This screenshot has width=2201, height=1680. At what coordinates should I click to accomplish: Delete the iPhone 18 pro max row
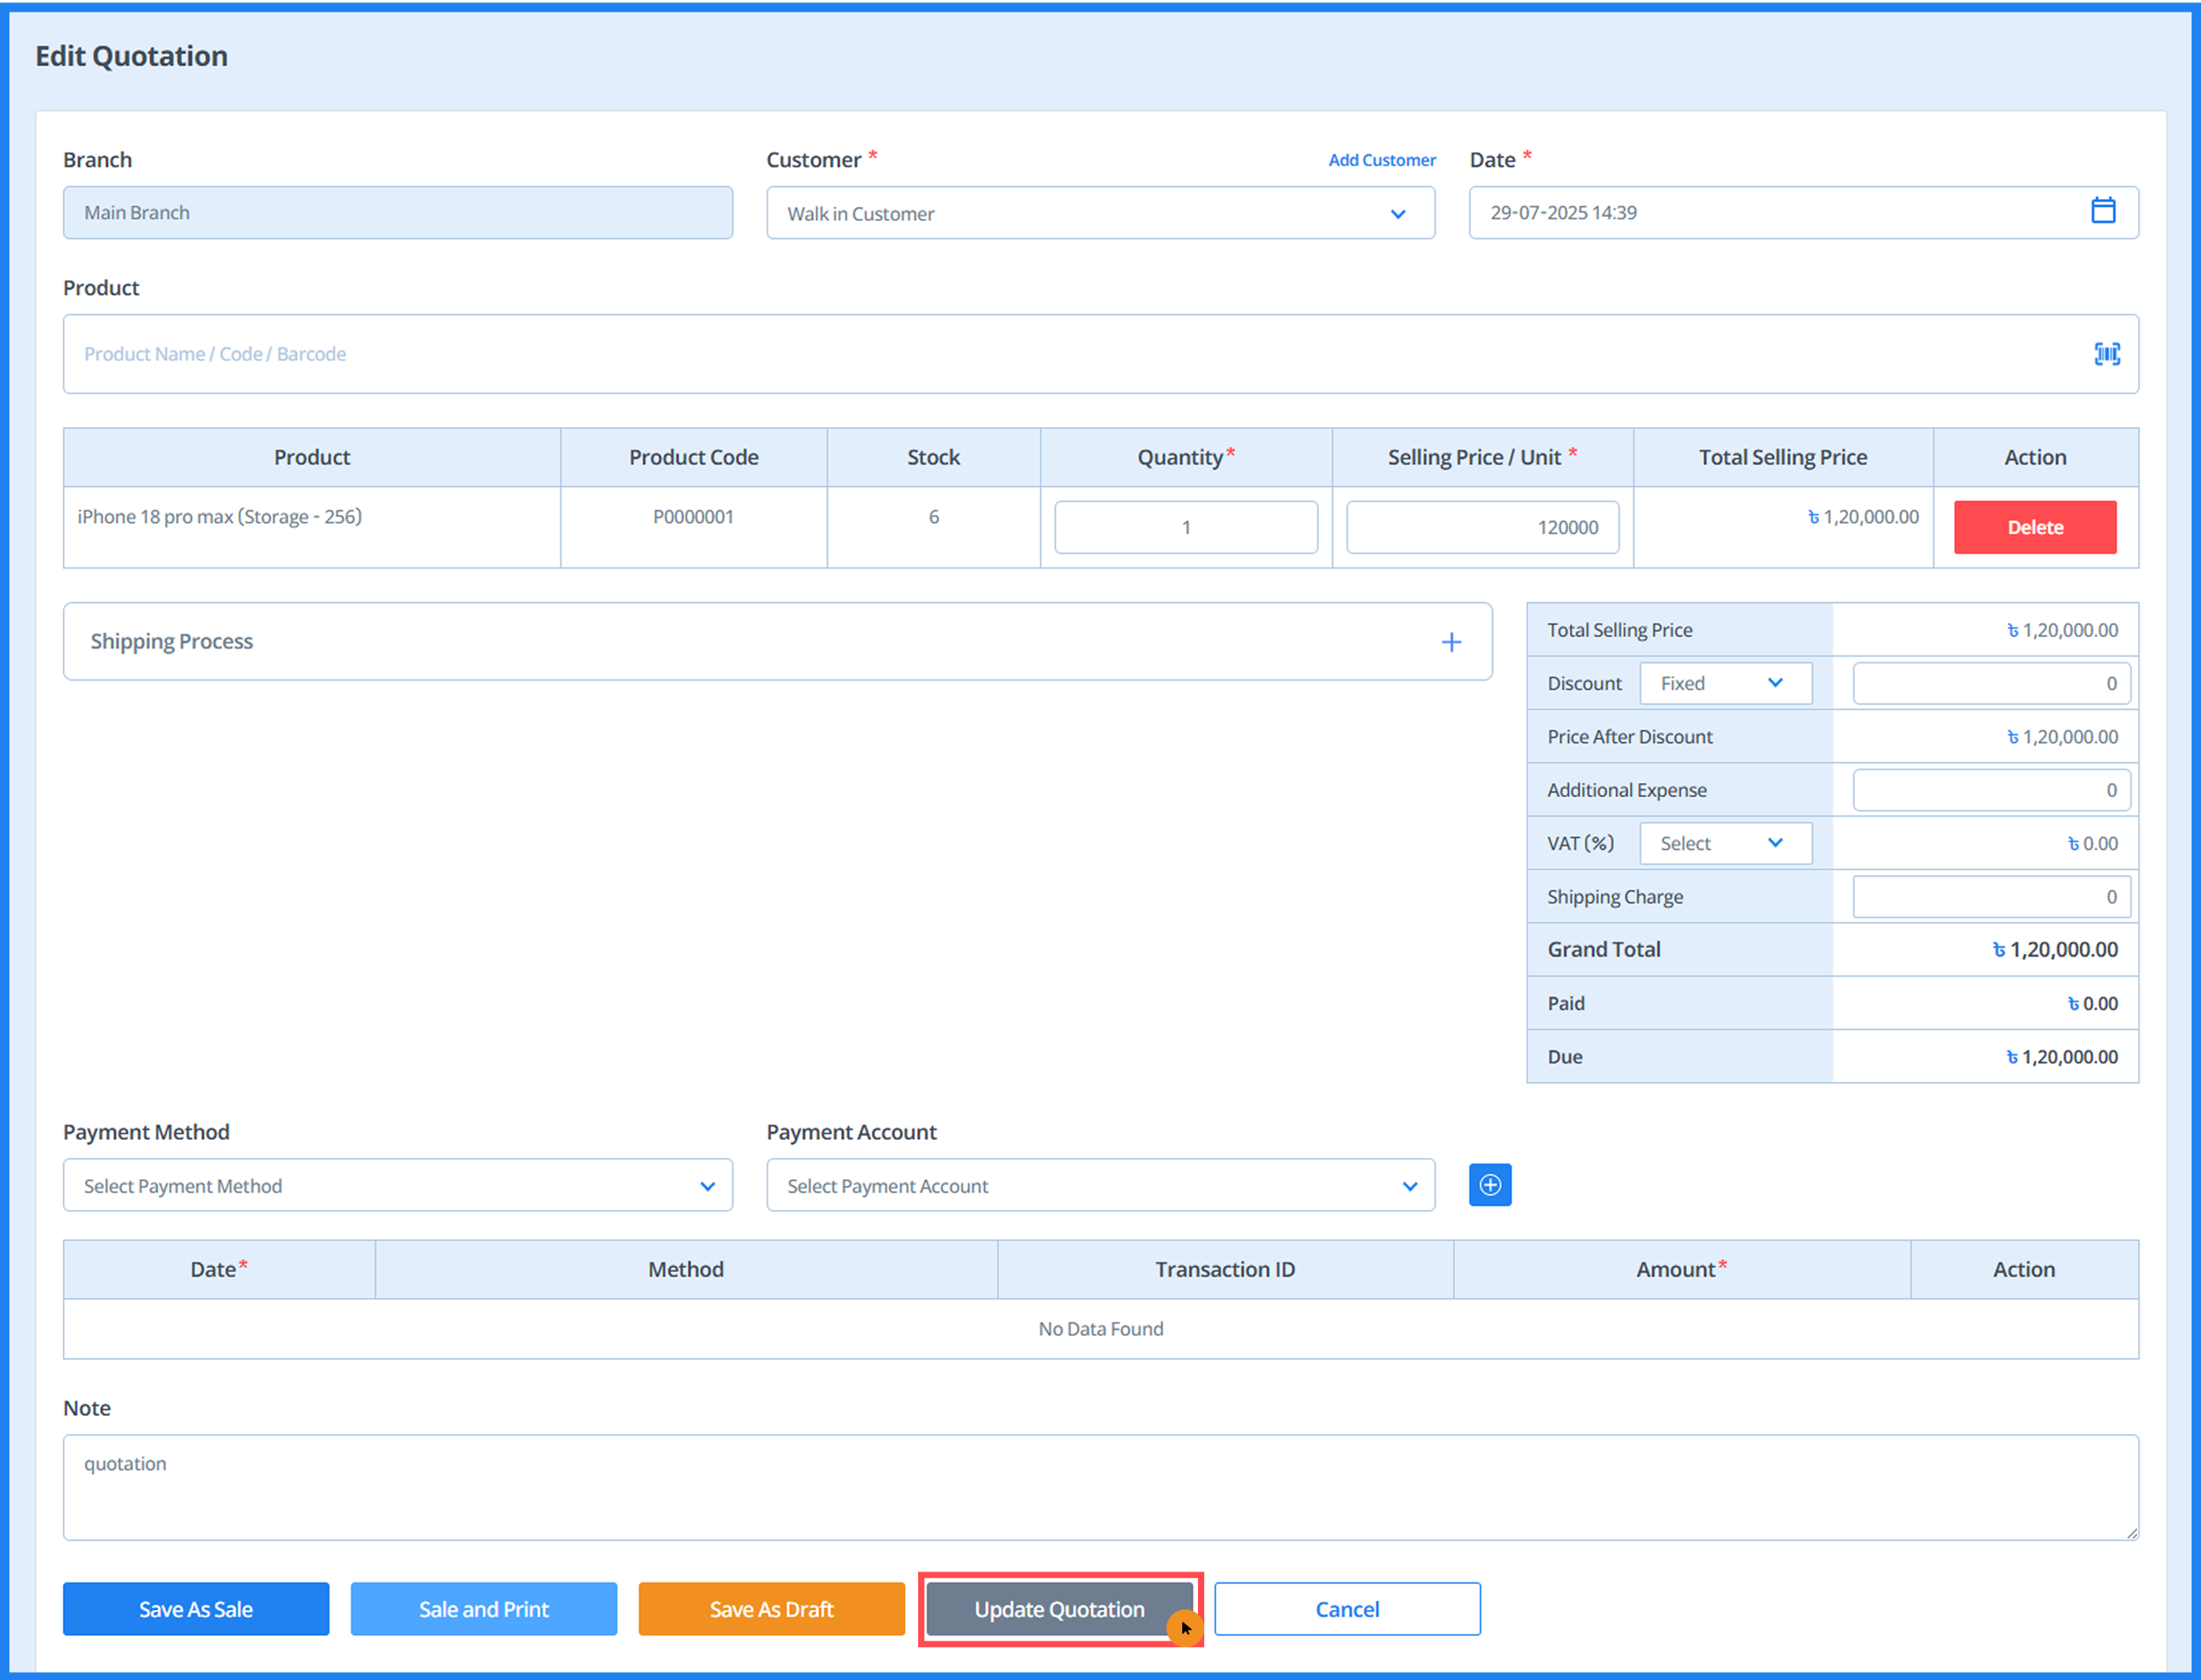coord(2034,527)
